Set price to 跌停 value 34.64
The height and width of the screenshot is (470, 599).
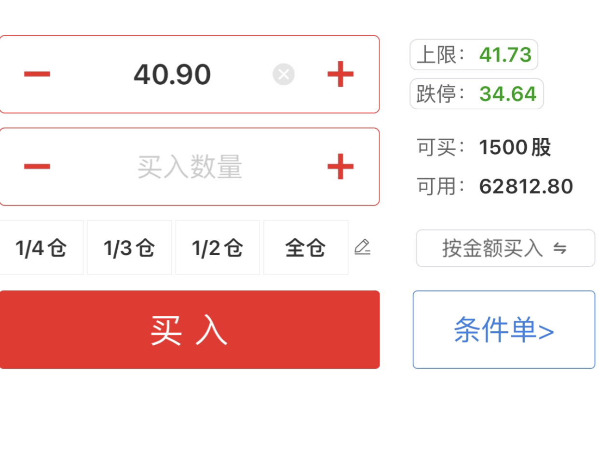[477, 94]
